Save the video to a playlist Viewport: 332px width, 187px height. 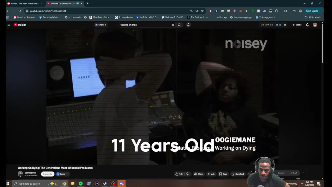223,174
